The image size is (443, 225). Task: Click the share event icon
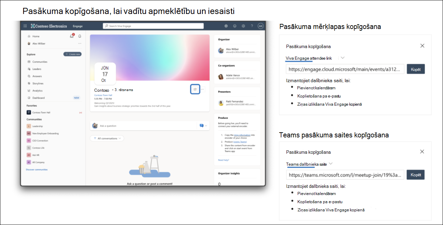(x=195, y=89)
